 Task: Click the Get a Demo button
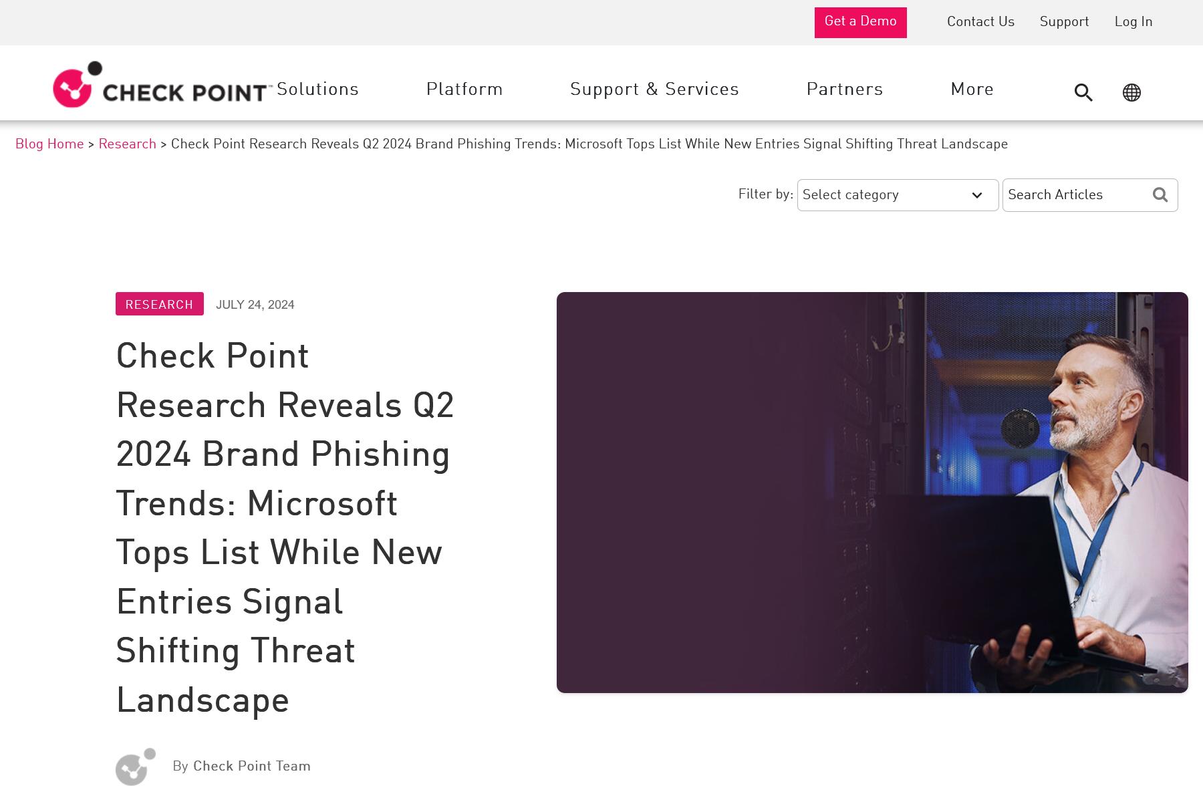click(x=860, y=22)
